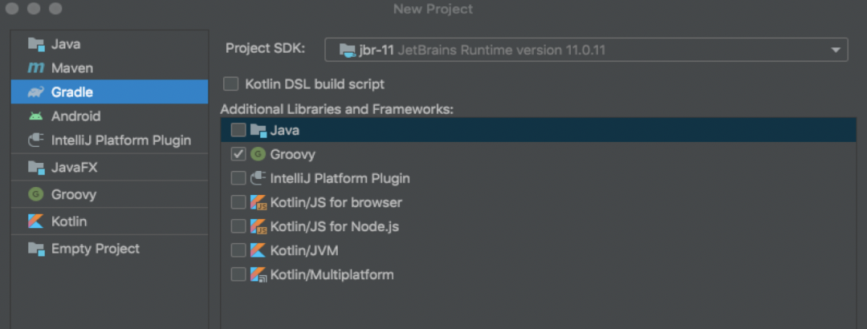Click the IntelliJ Platform Plugin icon in the frameworks list
The width and height of the screenshot is (867, 329).
258,178
